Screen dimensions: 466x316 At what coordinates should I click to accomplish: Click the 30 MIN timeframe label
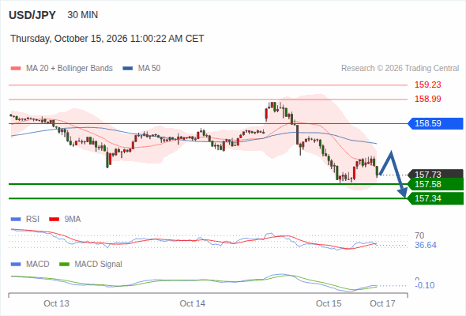tap(83, 15)
